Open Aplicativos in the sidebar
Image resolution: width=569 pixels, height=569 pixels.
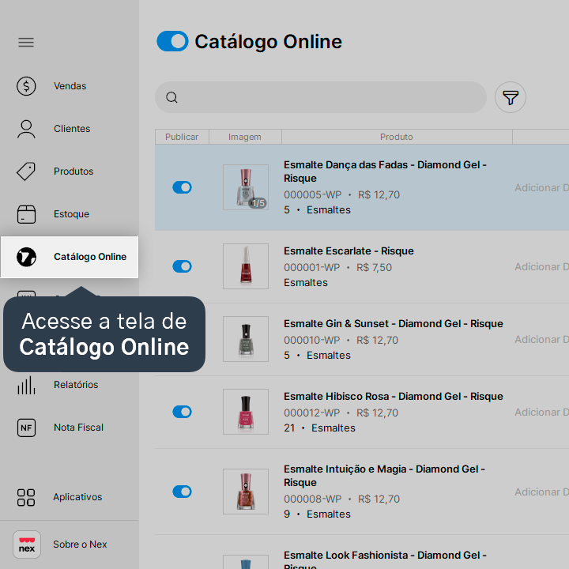77,497
